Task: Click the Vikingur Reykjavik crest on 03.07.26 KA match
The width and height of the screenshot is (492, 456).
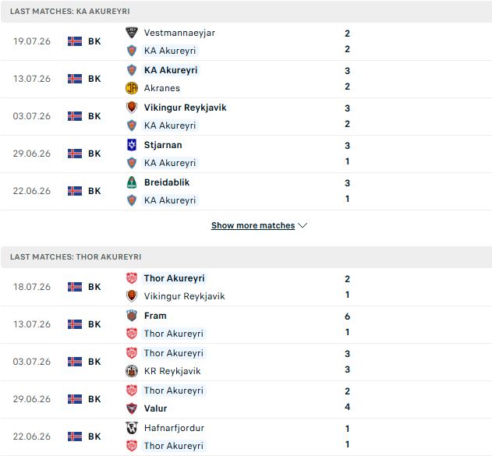Action: (x=132, y=108)
